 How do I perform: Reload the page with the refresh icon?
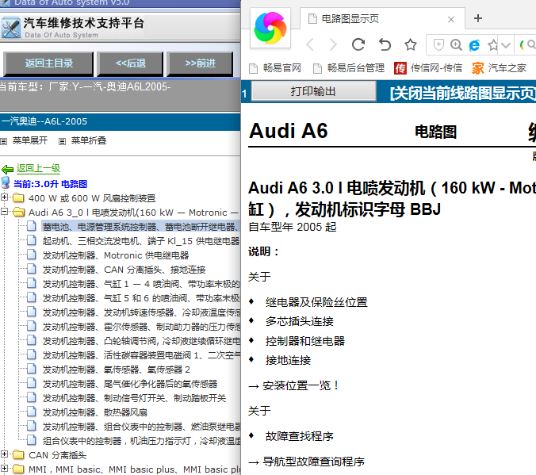358,44
